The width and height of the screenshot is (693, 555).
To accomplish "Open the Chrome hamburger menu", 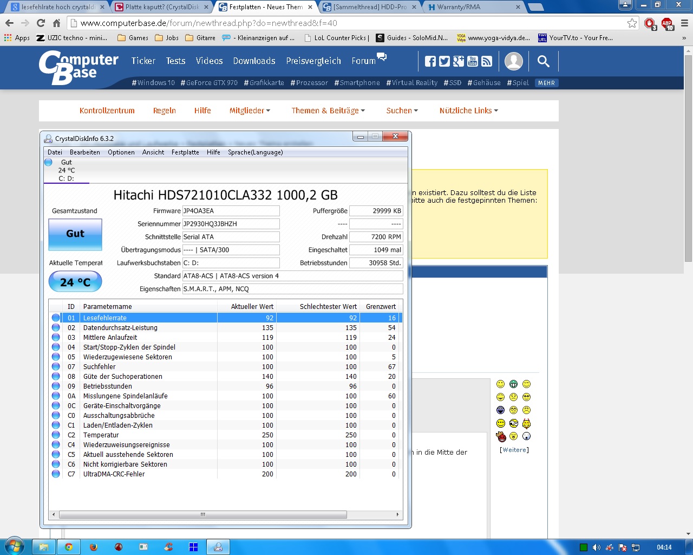I will click(x=684, y=23).
